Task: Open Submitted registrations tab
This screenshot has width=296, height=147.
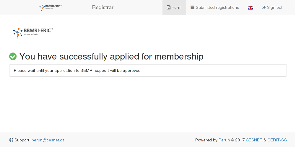Action: point(215,7)
